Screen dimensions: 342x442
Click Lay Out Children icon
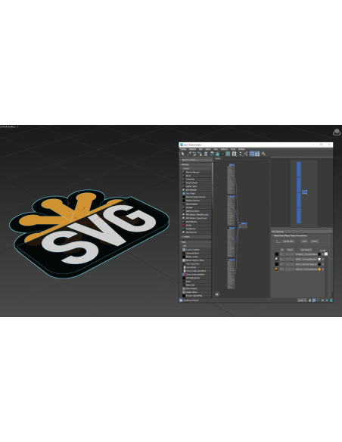(x=246, y=154)
